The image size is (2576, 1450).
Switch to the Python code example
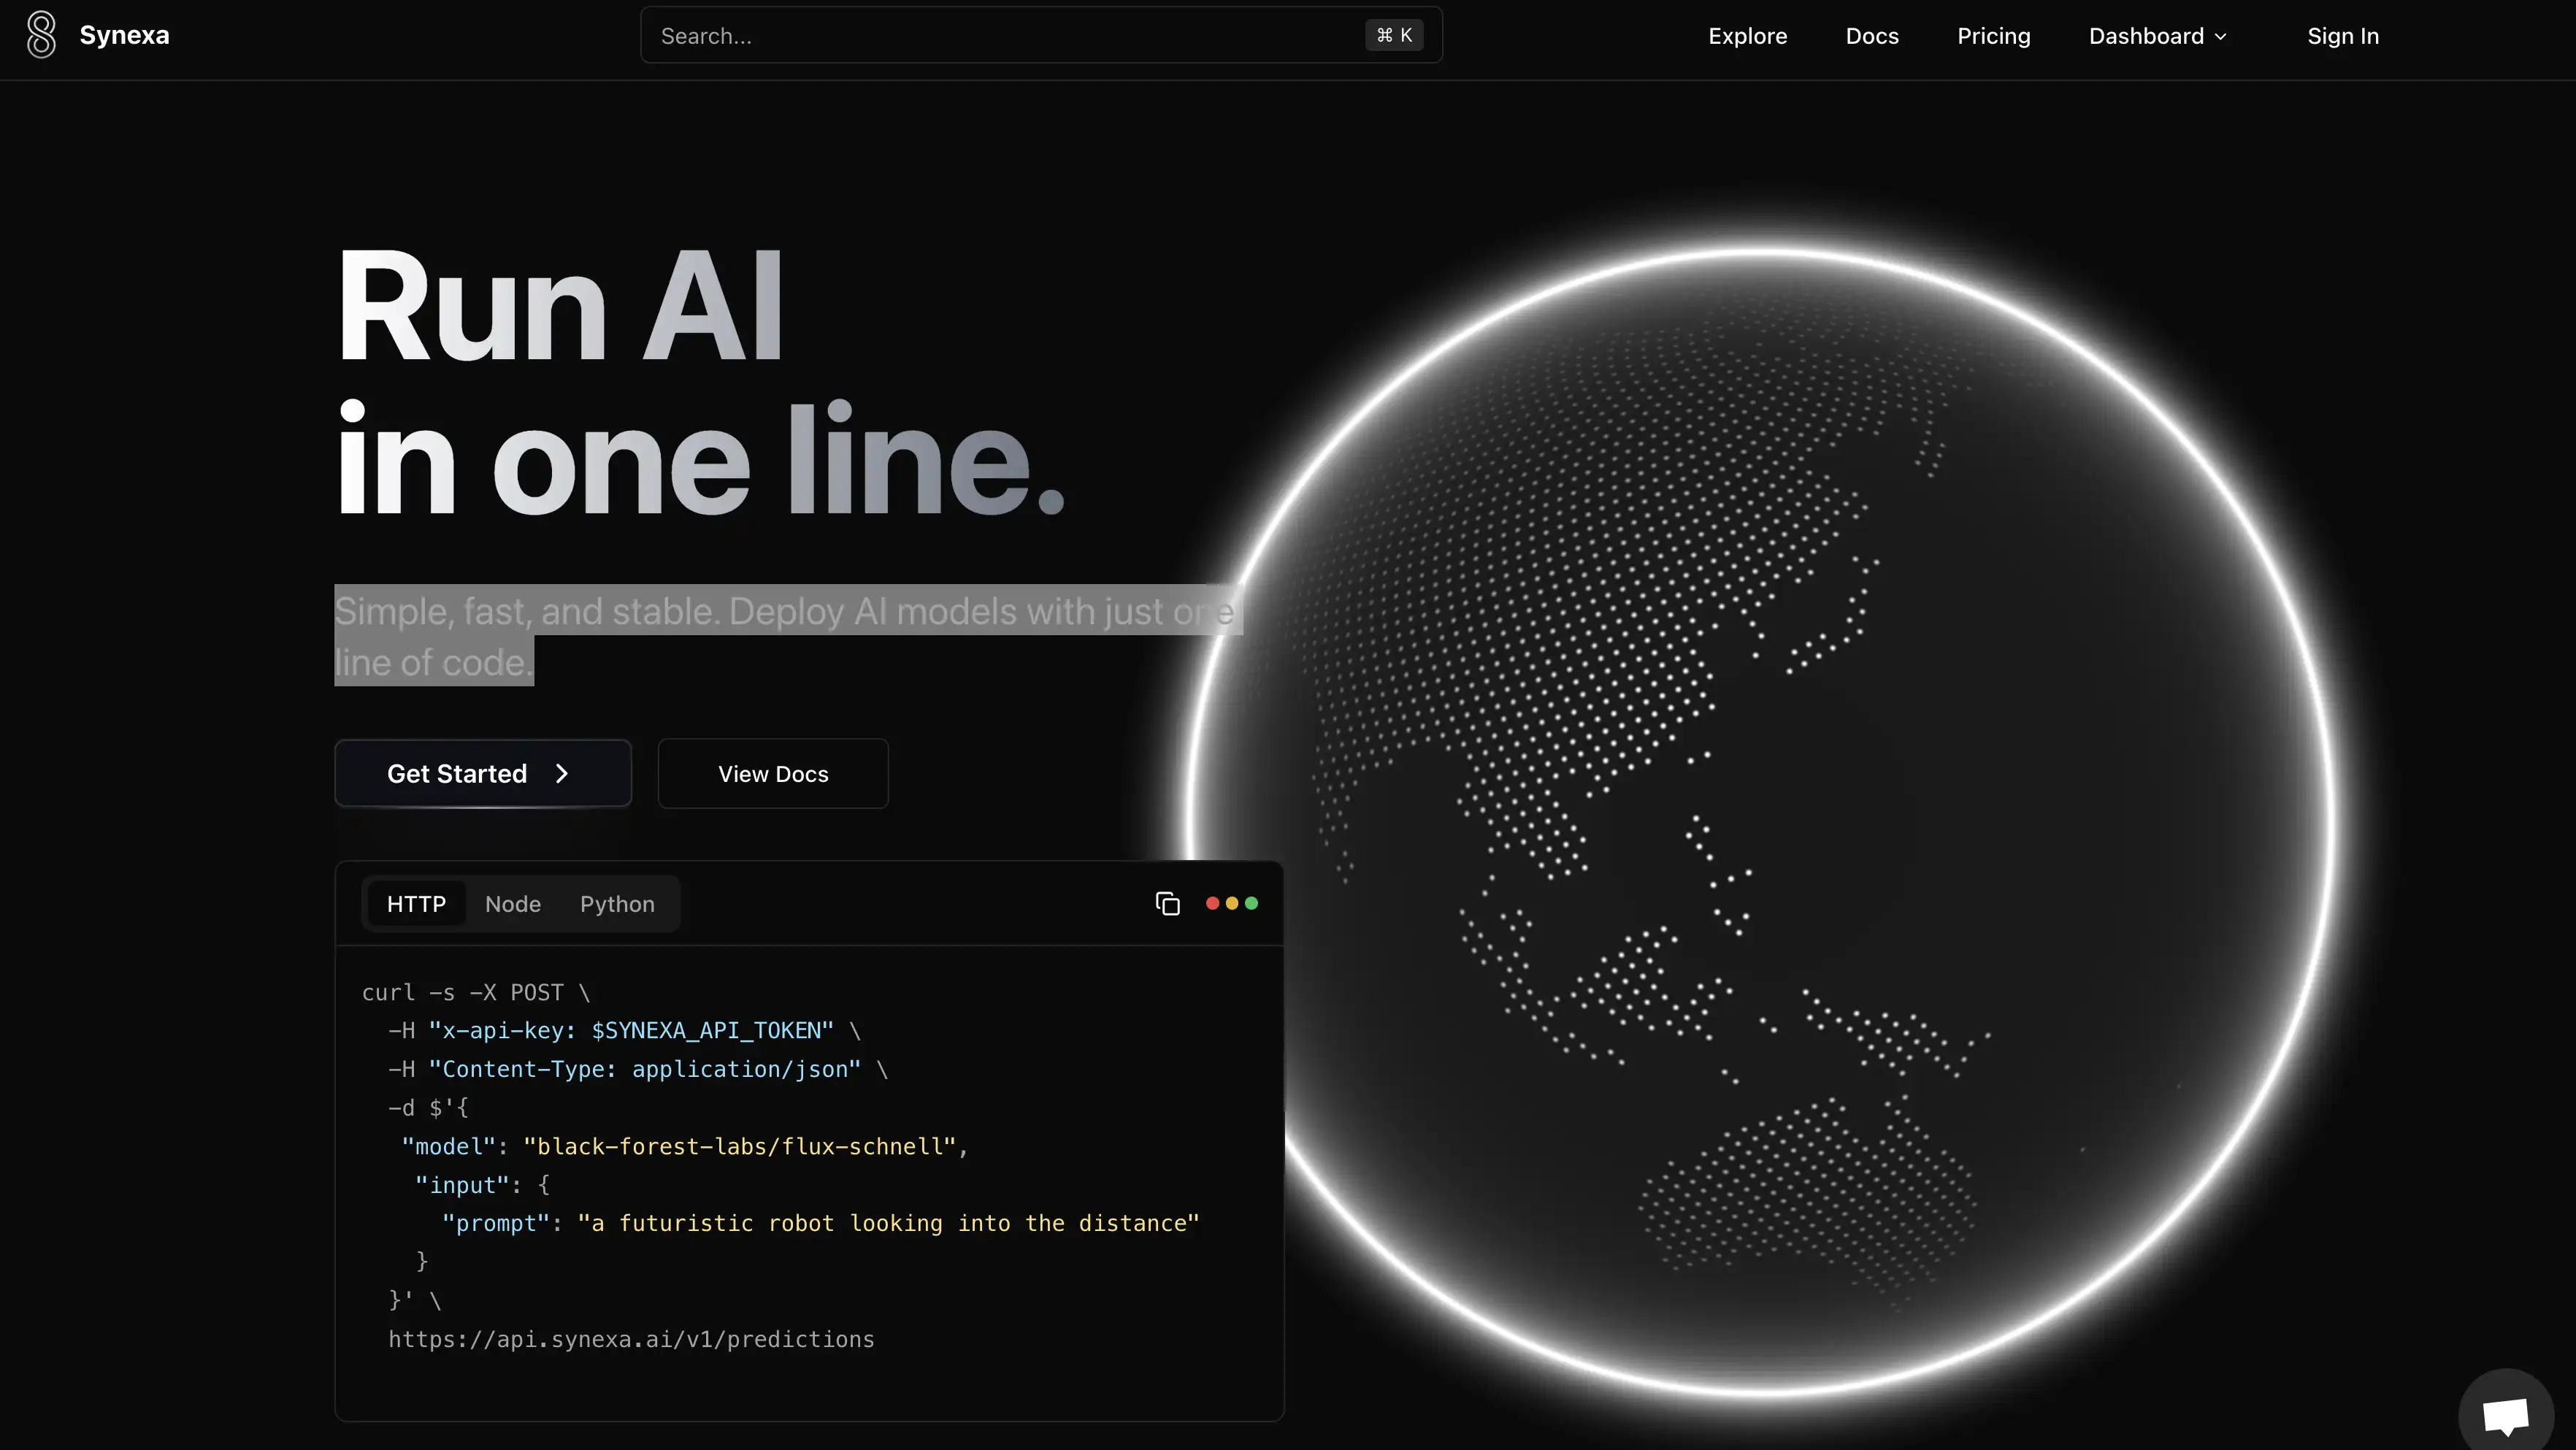[617, 903]
